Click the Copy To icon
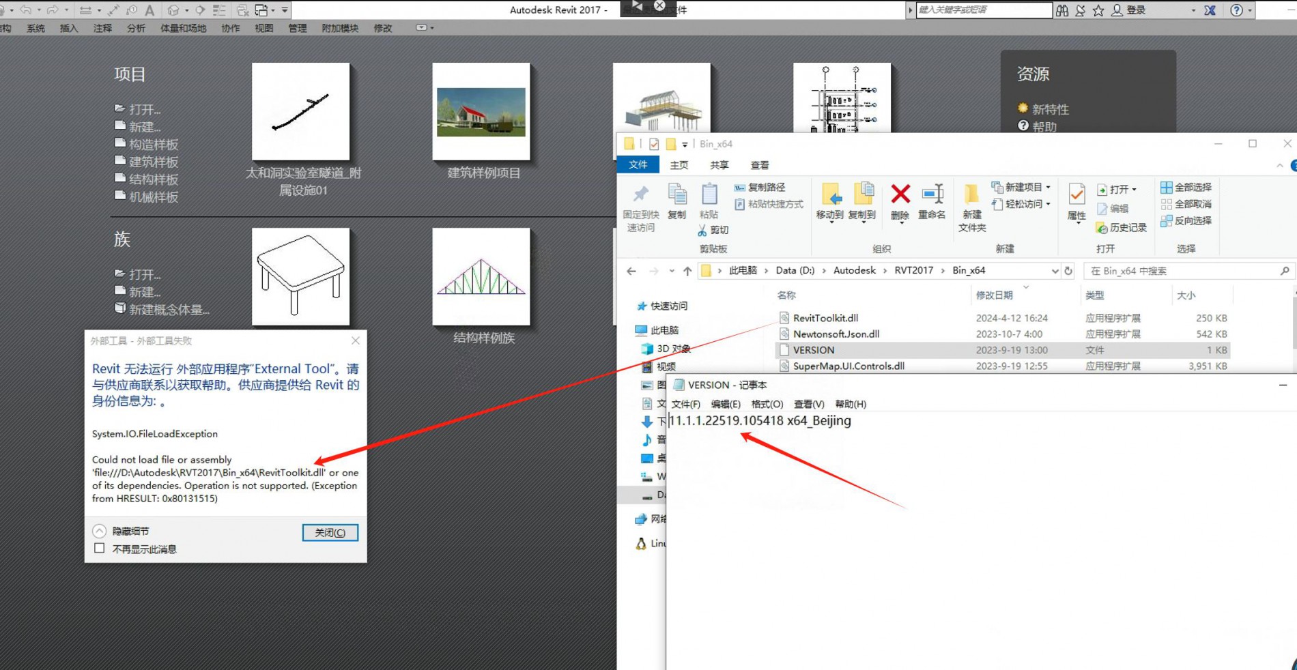Image resolution: width=1297 pixels, height=670 pixels. pyautogui.click(x=863, y=194)
